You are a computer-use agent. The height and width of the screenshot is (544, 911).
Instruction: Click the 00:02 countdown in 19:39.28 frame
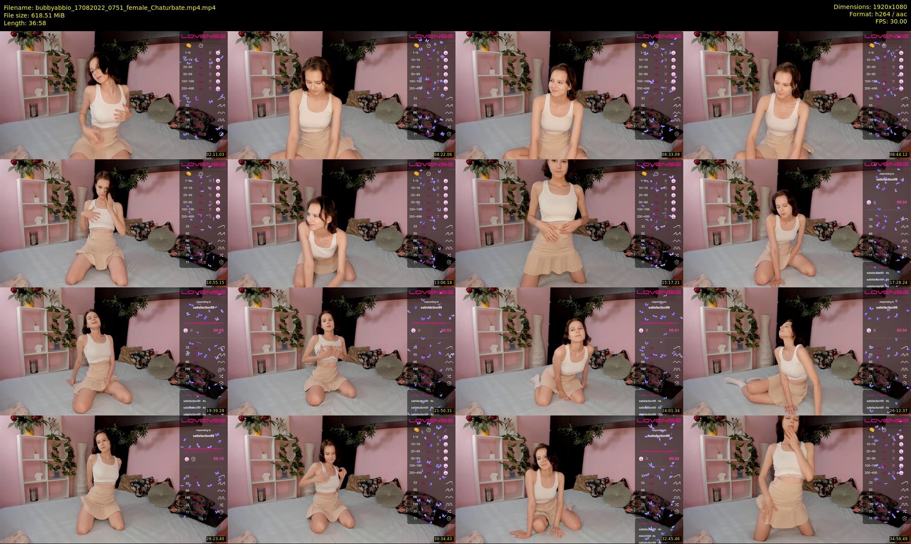pyautogui.click(x=219, y=330)
